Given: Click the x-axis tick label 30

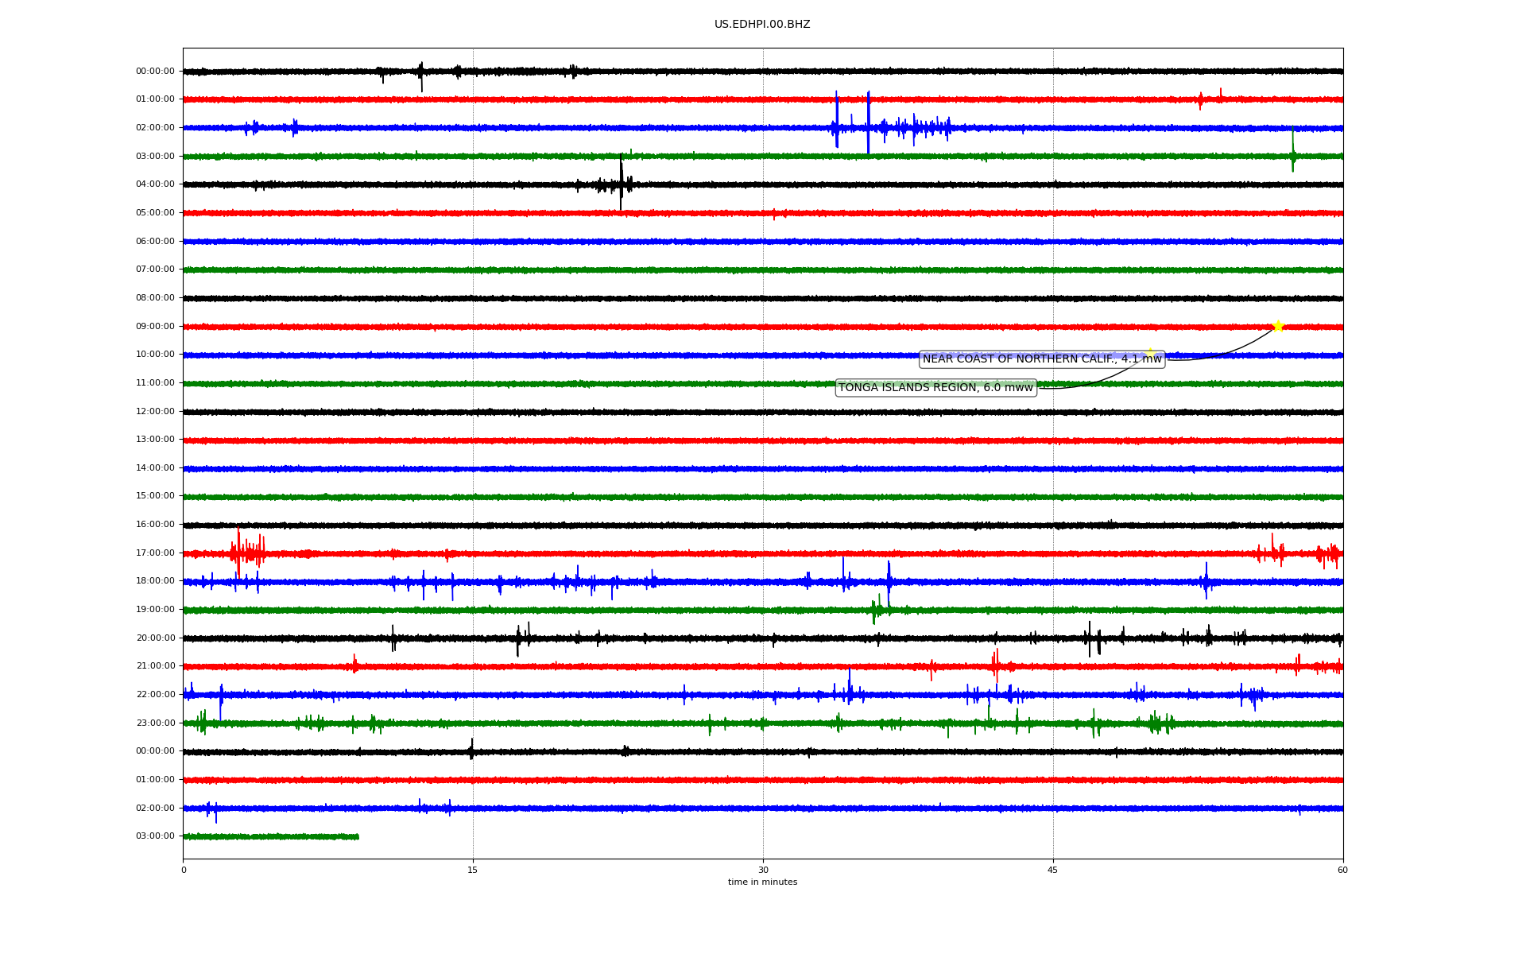Looking at the screenshot, I should click(x=763, y=870).
